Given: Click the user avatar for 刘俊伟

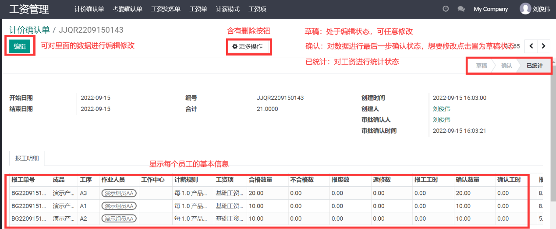Looking at the screenshot, I should 525,9.
